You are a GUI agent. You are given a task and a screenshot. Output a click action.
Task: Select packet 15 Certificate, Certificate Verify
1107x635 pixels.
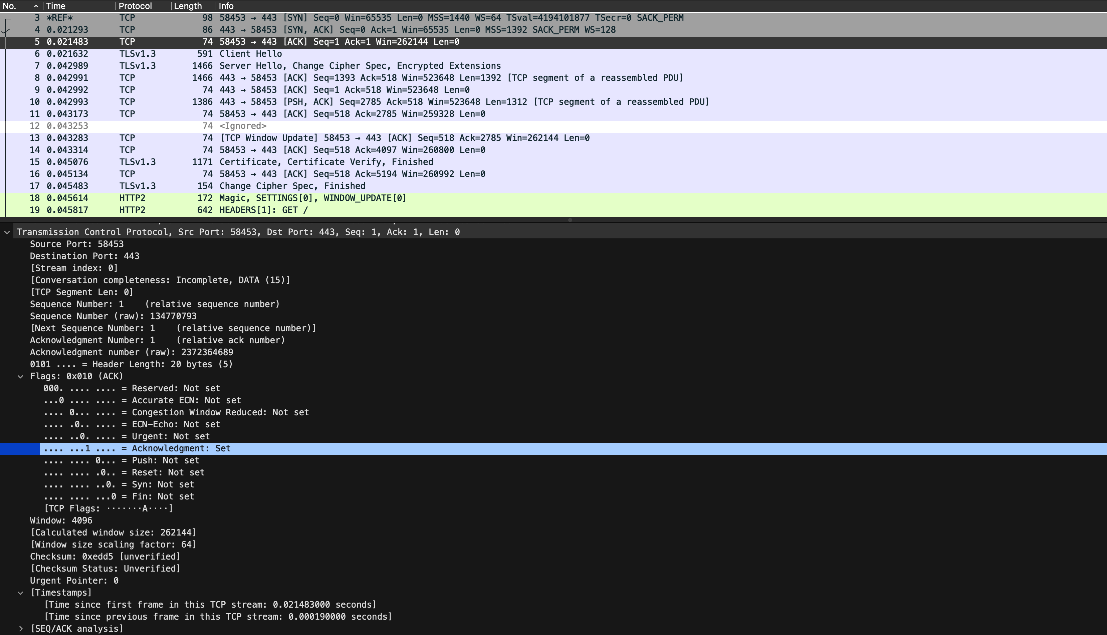pyautogui.click(x=553, y=162)
